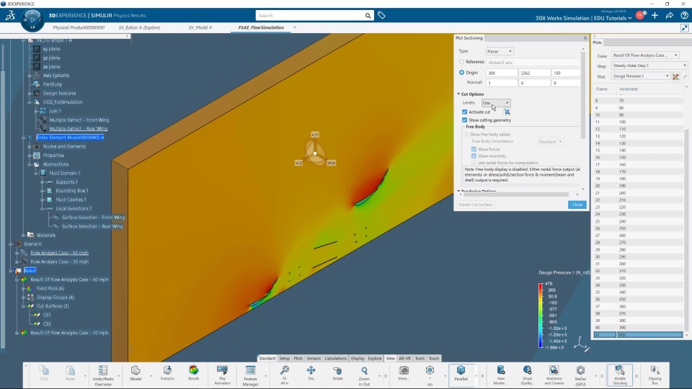692x389 pixels.
Task: Click the plus add icon in top bar
Action: coord(655,15)
